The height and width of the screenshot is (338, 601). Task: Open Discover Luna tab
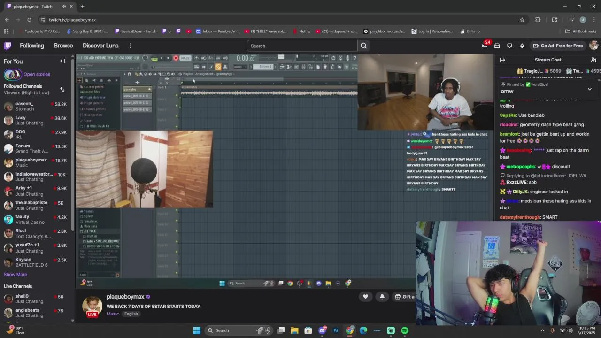pyautogui.click(x=100, y=46)
